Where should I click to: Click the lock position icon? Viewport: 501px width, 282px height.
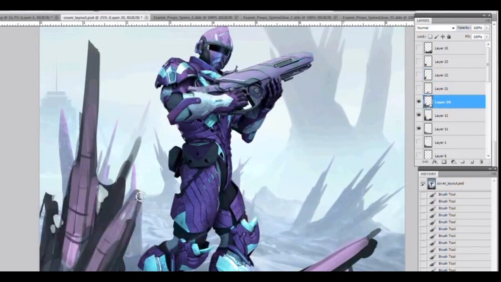pyautogui.click(x=443, y=37)
